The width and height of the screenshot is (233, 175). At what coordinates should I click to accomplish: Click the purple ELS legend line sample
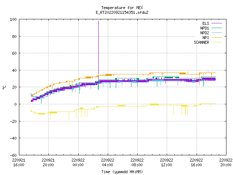pyautogui.click(x=217, y=23)
